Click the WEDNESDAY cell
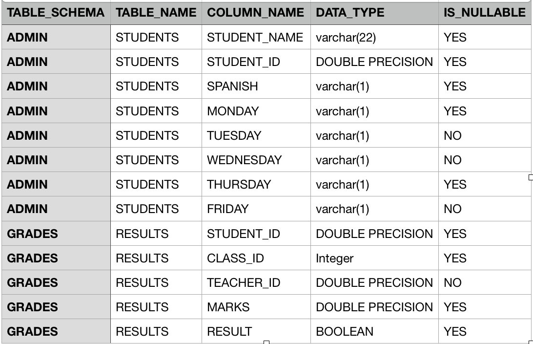The image size is (533, 344). [244, 160]
